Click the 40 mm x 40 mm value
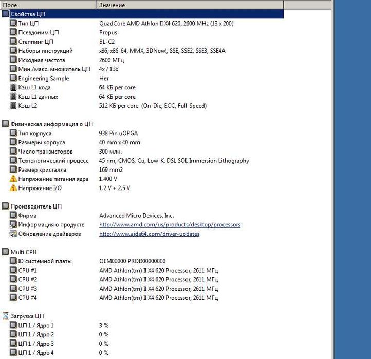This screenshot has width=371, height=359. click(120, 142)
